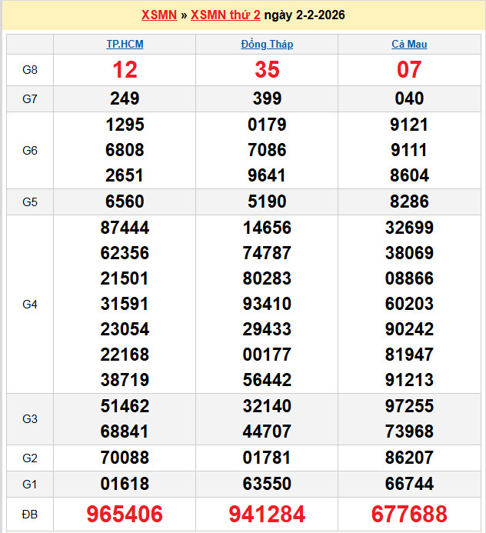Select the ĐB row label
The height and width of the screenshot is (533, 486).
[30, 515]
